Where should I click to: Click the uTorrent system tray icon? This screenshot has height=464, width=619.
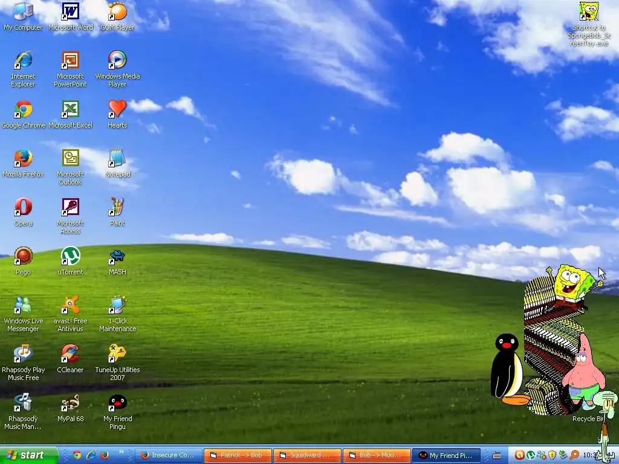[x=531, y=456]
